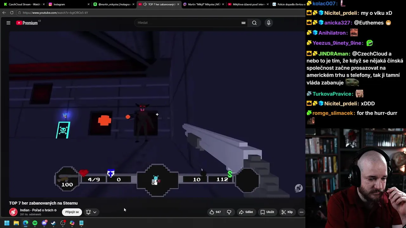Like the video with 947 likes
The image size is (406, 228).
point(215,212)
